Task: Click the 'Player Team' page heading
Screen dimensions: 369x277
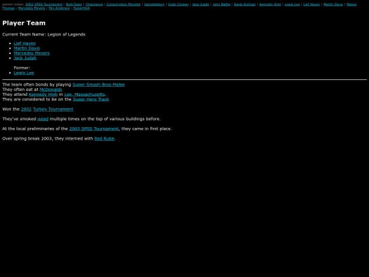Action: tap(24, 23)
